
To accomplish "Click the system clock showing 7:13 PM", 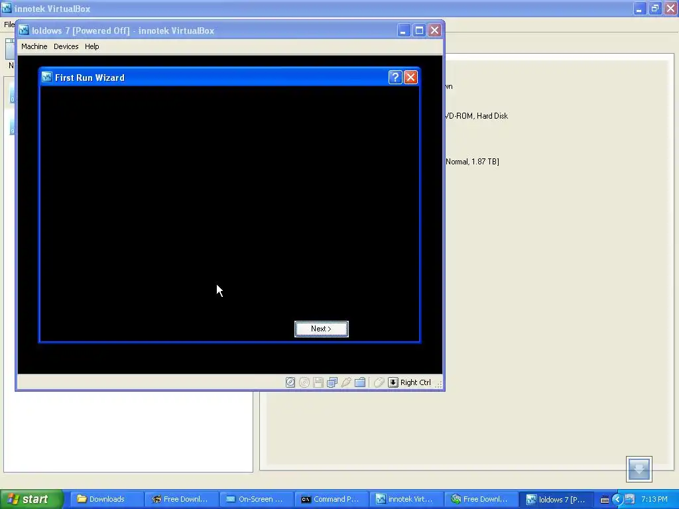I will coord(654,499).
